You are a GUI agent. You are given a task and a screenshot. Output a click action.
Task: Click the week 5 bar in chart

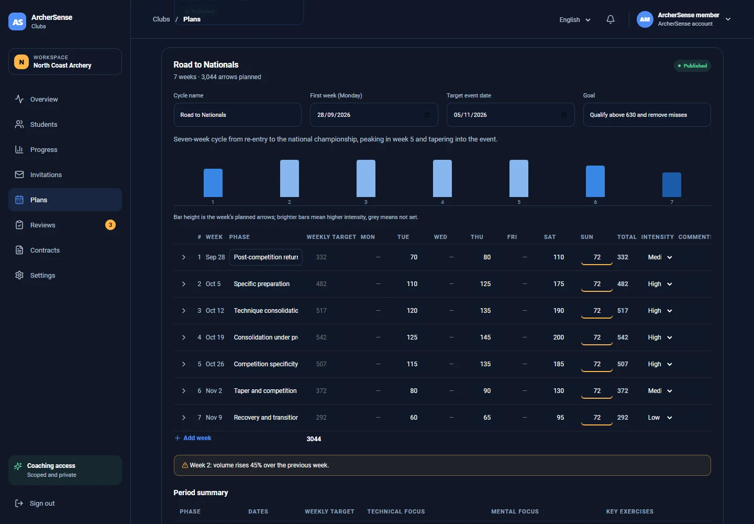click(x=519, y=179)
